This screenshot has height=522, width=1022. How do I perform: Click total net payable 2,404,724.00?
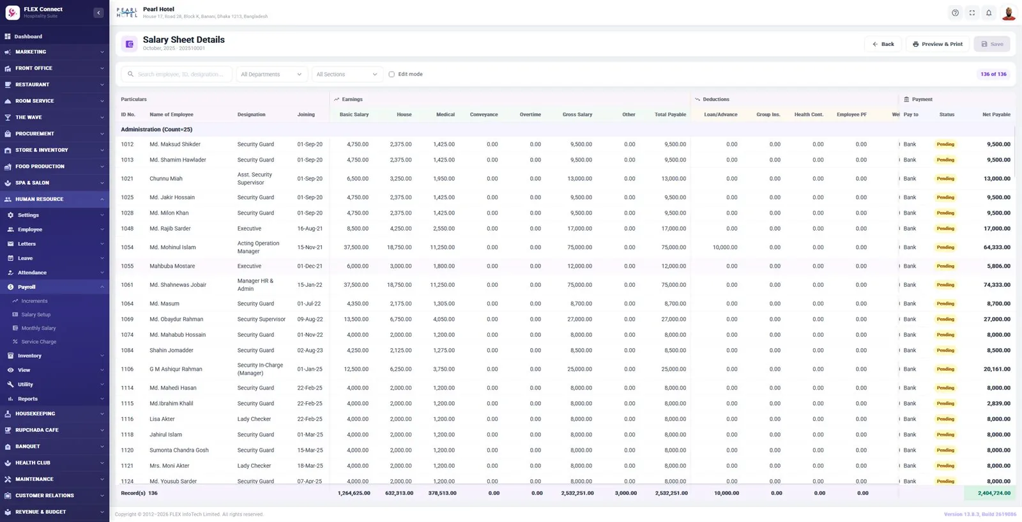(993, 493)
